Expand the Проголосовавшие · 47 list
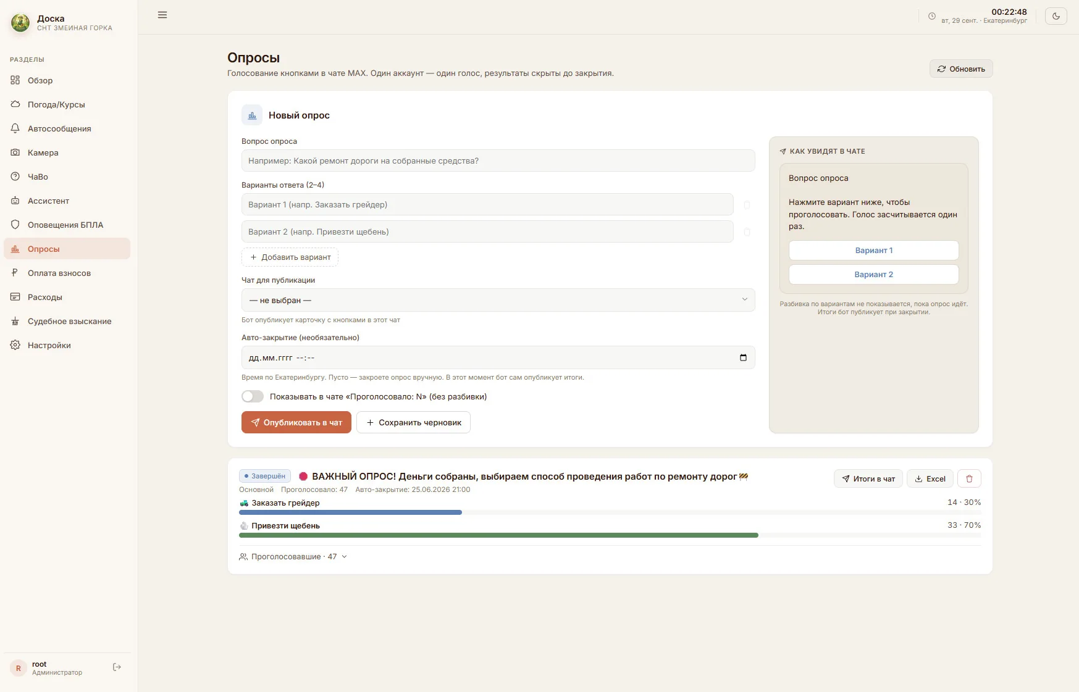Viewport: 1079px width, 692px height. click(293, 557)
